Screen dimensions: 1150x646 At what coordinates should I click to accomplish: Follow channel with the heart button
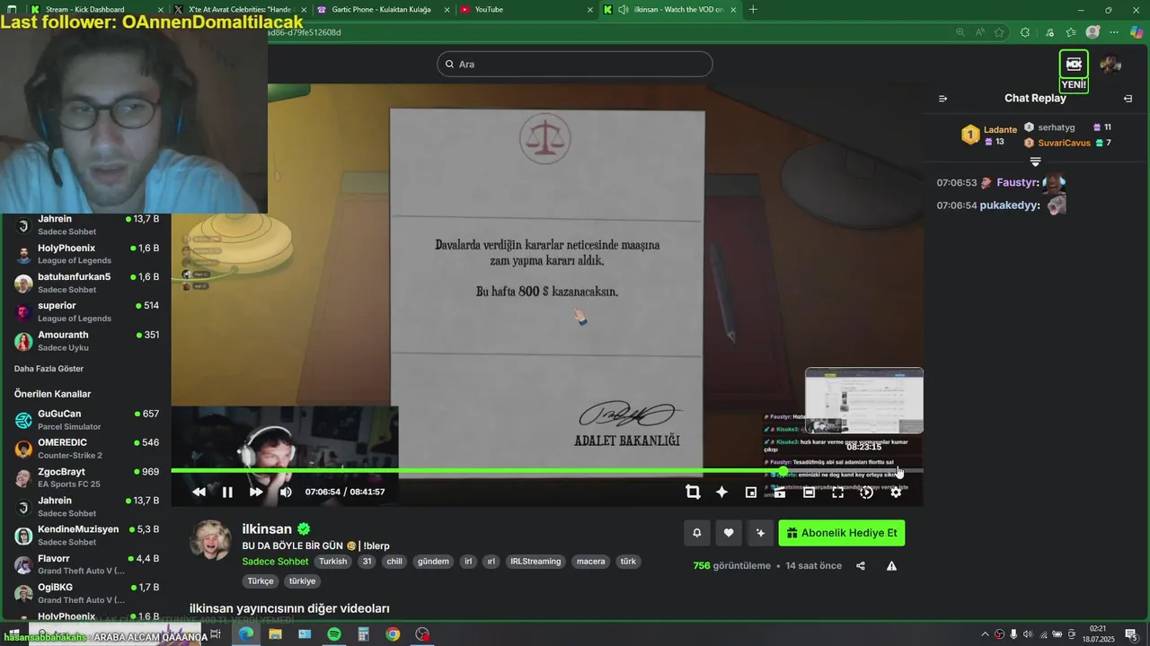pos(729,533)
